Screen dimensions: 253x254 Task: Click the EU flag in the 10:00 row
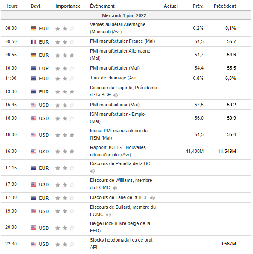click(33, 68)
